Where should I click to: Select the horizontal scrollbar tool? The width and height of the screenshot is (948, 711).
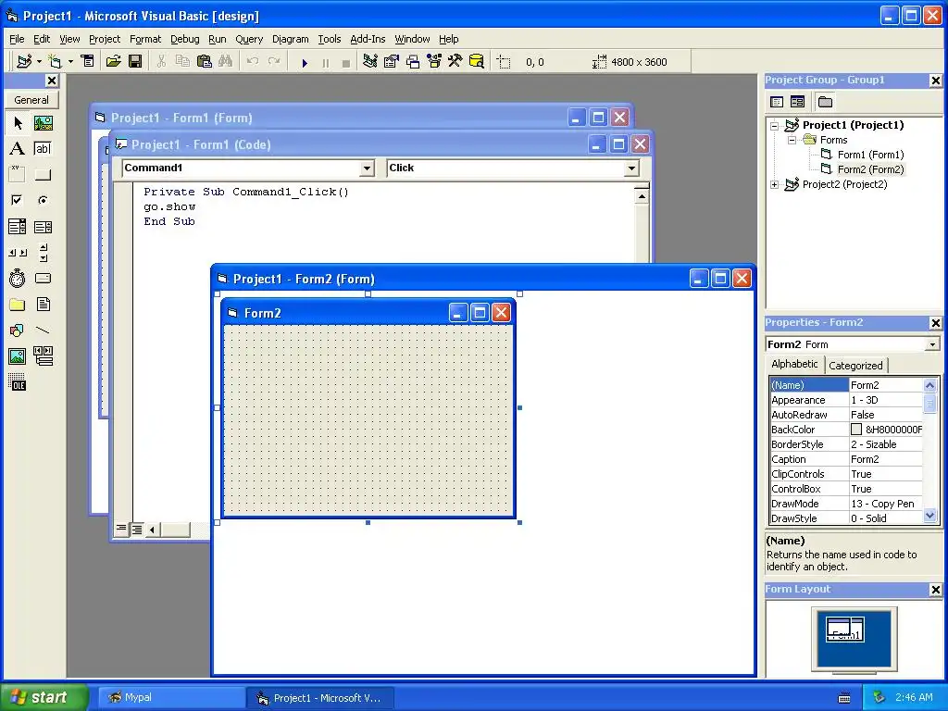(18, 253)
